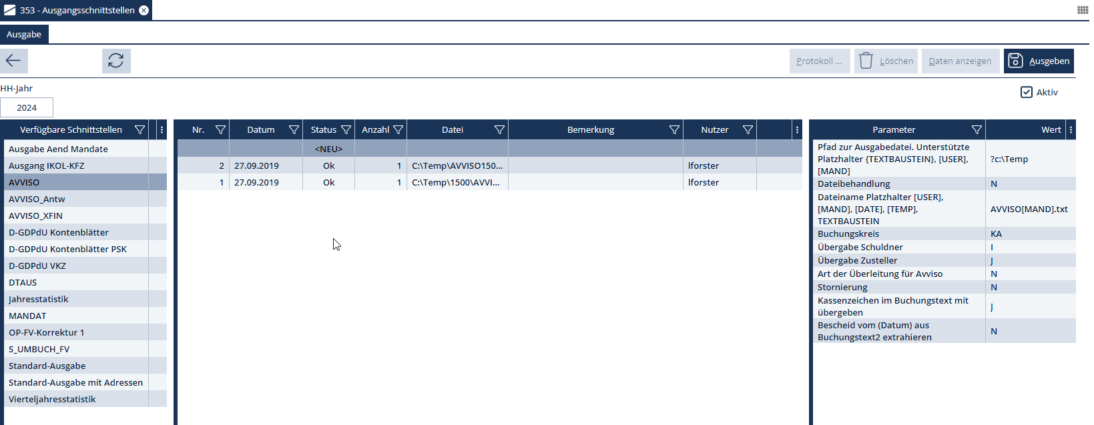
Task: Open three-dot menu of center table
Action: pos(797,130)
